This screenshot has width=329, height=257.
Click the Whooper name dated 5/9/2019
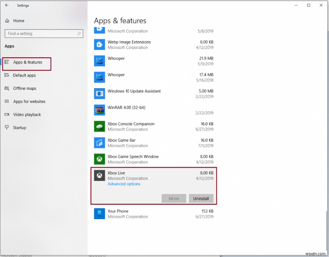(116, 58)
